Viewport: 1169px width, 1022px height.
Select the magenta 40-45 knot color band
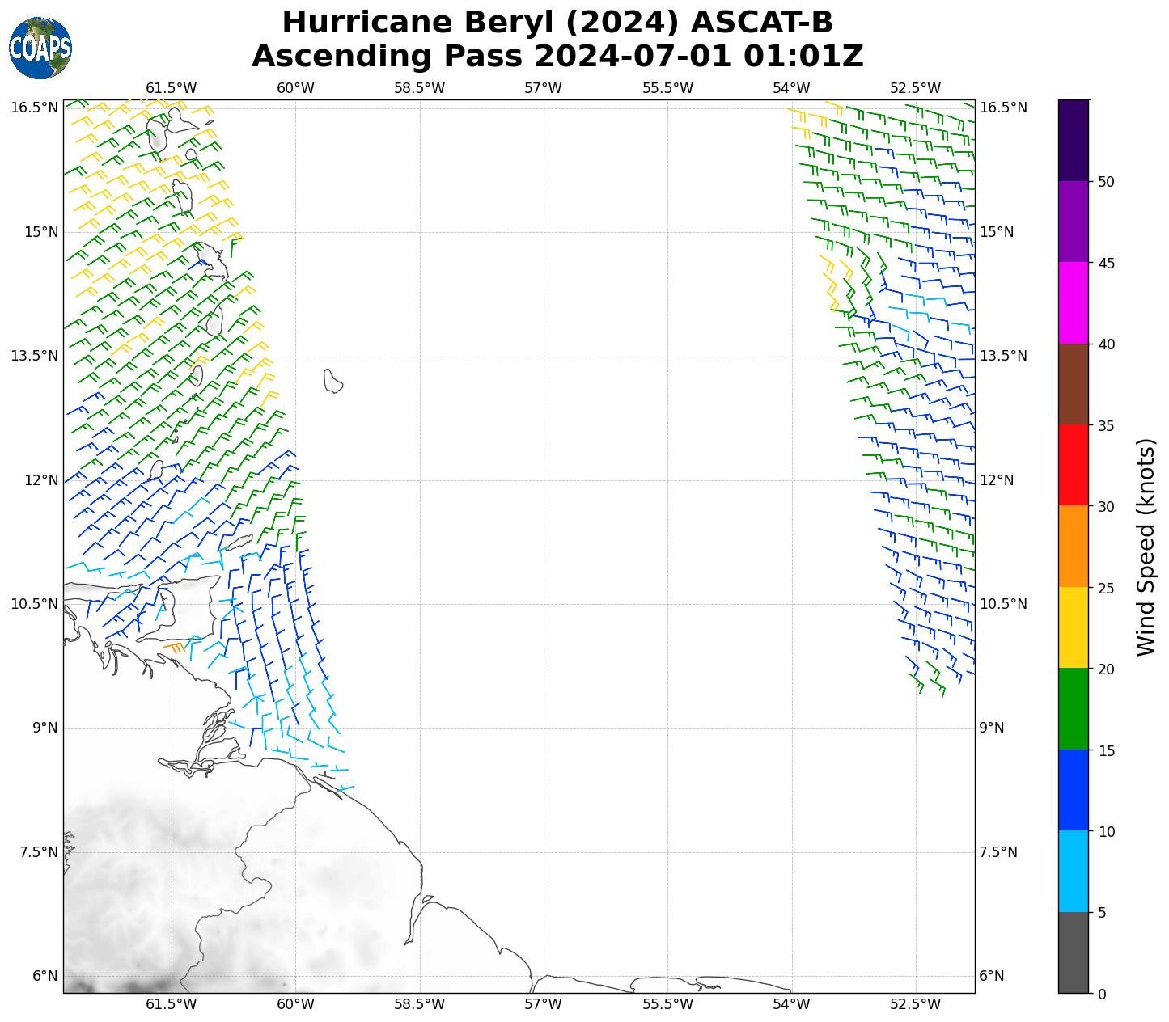coord(1074,302)
